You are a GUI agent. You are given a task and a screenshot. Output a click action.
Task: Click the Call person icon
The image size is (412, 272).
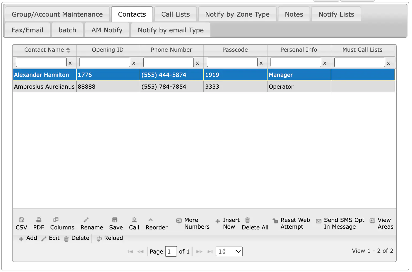(134, 220)
